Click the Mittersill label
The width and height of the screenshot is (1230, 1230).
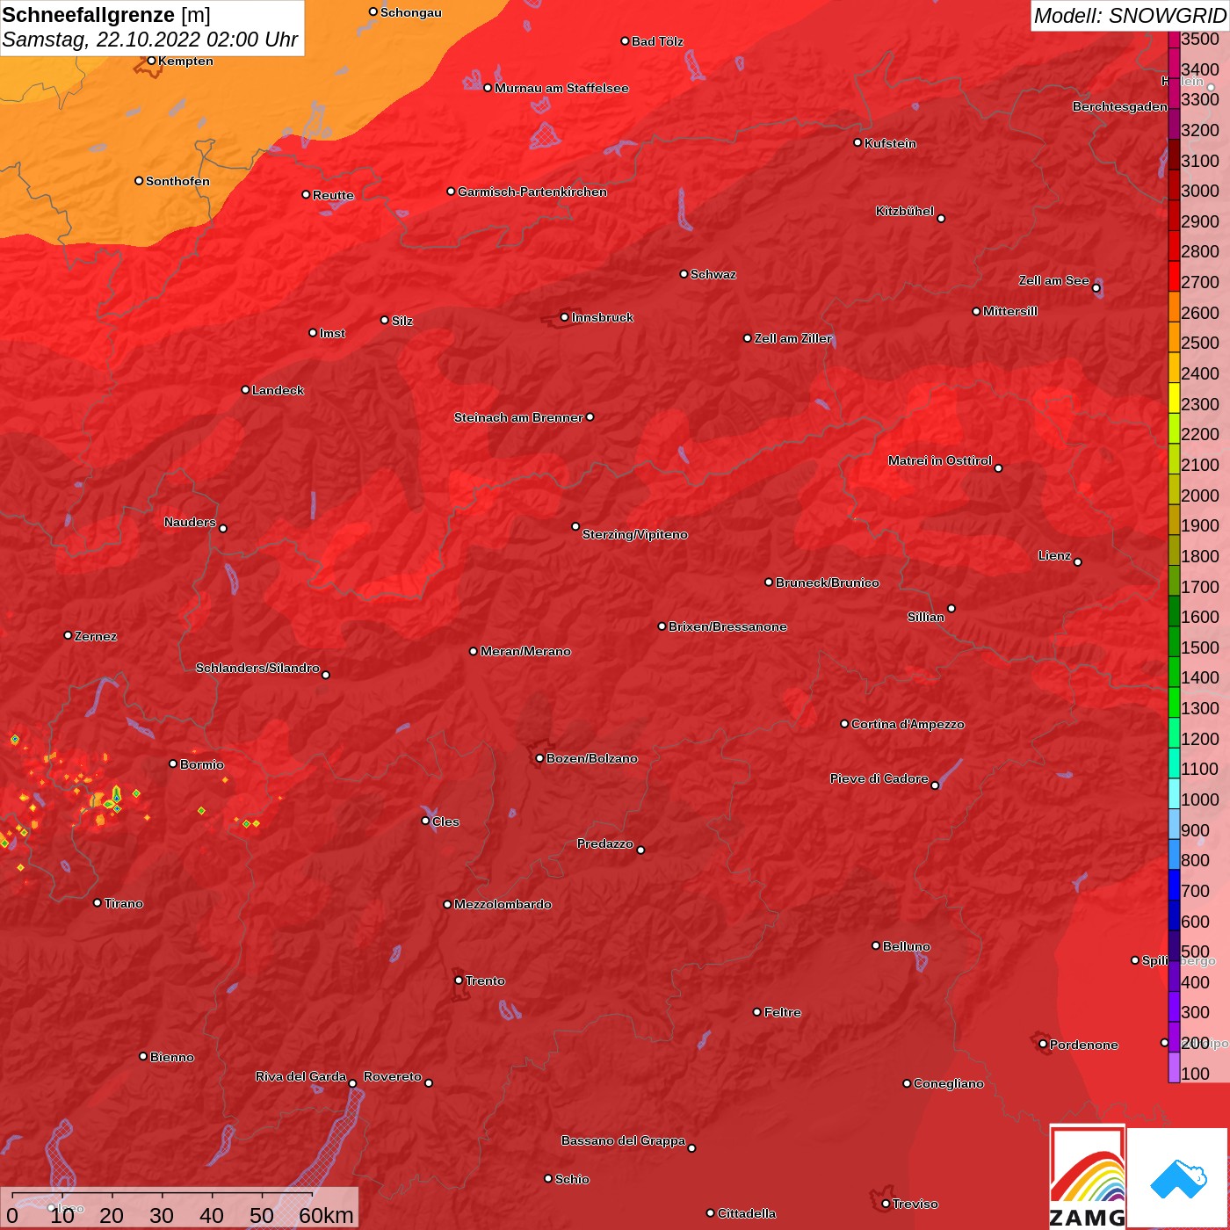tap(1010, 311)
